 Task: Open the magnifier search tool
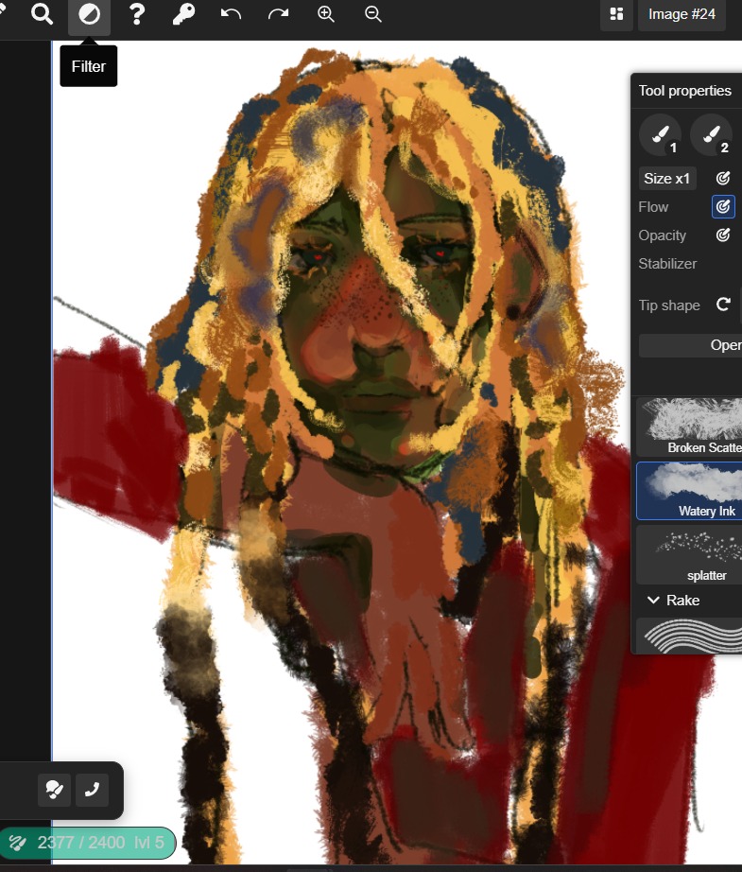(x=42, y=14)
